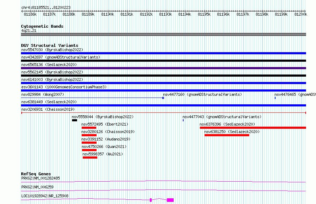Open variant nsv4477043 gnomAD label

(x=222, y=117)
